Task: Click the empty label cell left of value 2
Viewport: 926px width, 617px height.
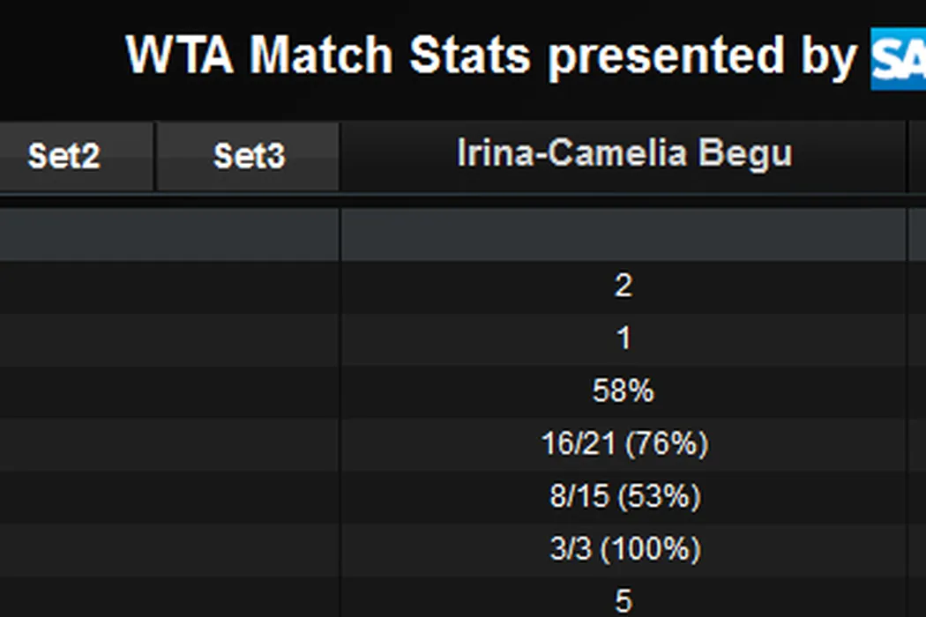Action: 169,286
